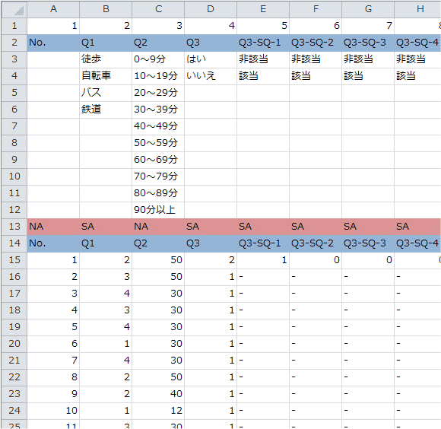This screenshot has height=429, width=441.
Task: Click cell containing '50～59分'
Action: click(158, 143)
